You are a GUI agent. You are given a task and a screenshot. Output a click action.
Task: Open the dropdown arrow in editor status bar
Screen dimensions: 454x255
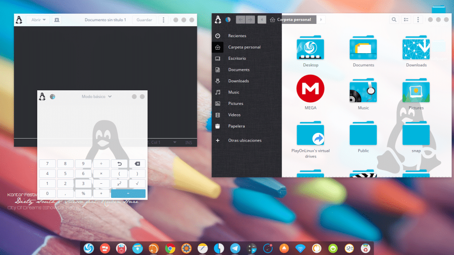(175, 142)
